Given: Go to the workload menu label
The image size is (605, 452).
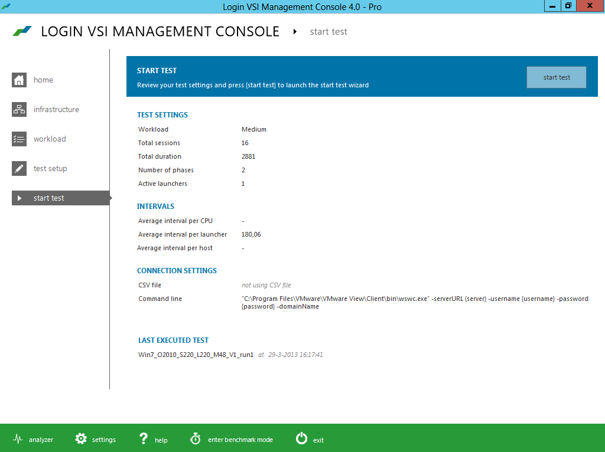Looking at the screenshot, I should click(50, 139).
